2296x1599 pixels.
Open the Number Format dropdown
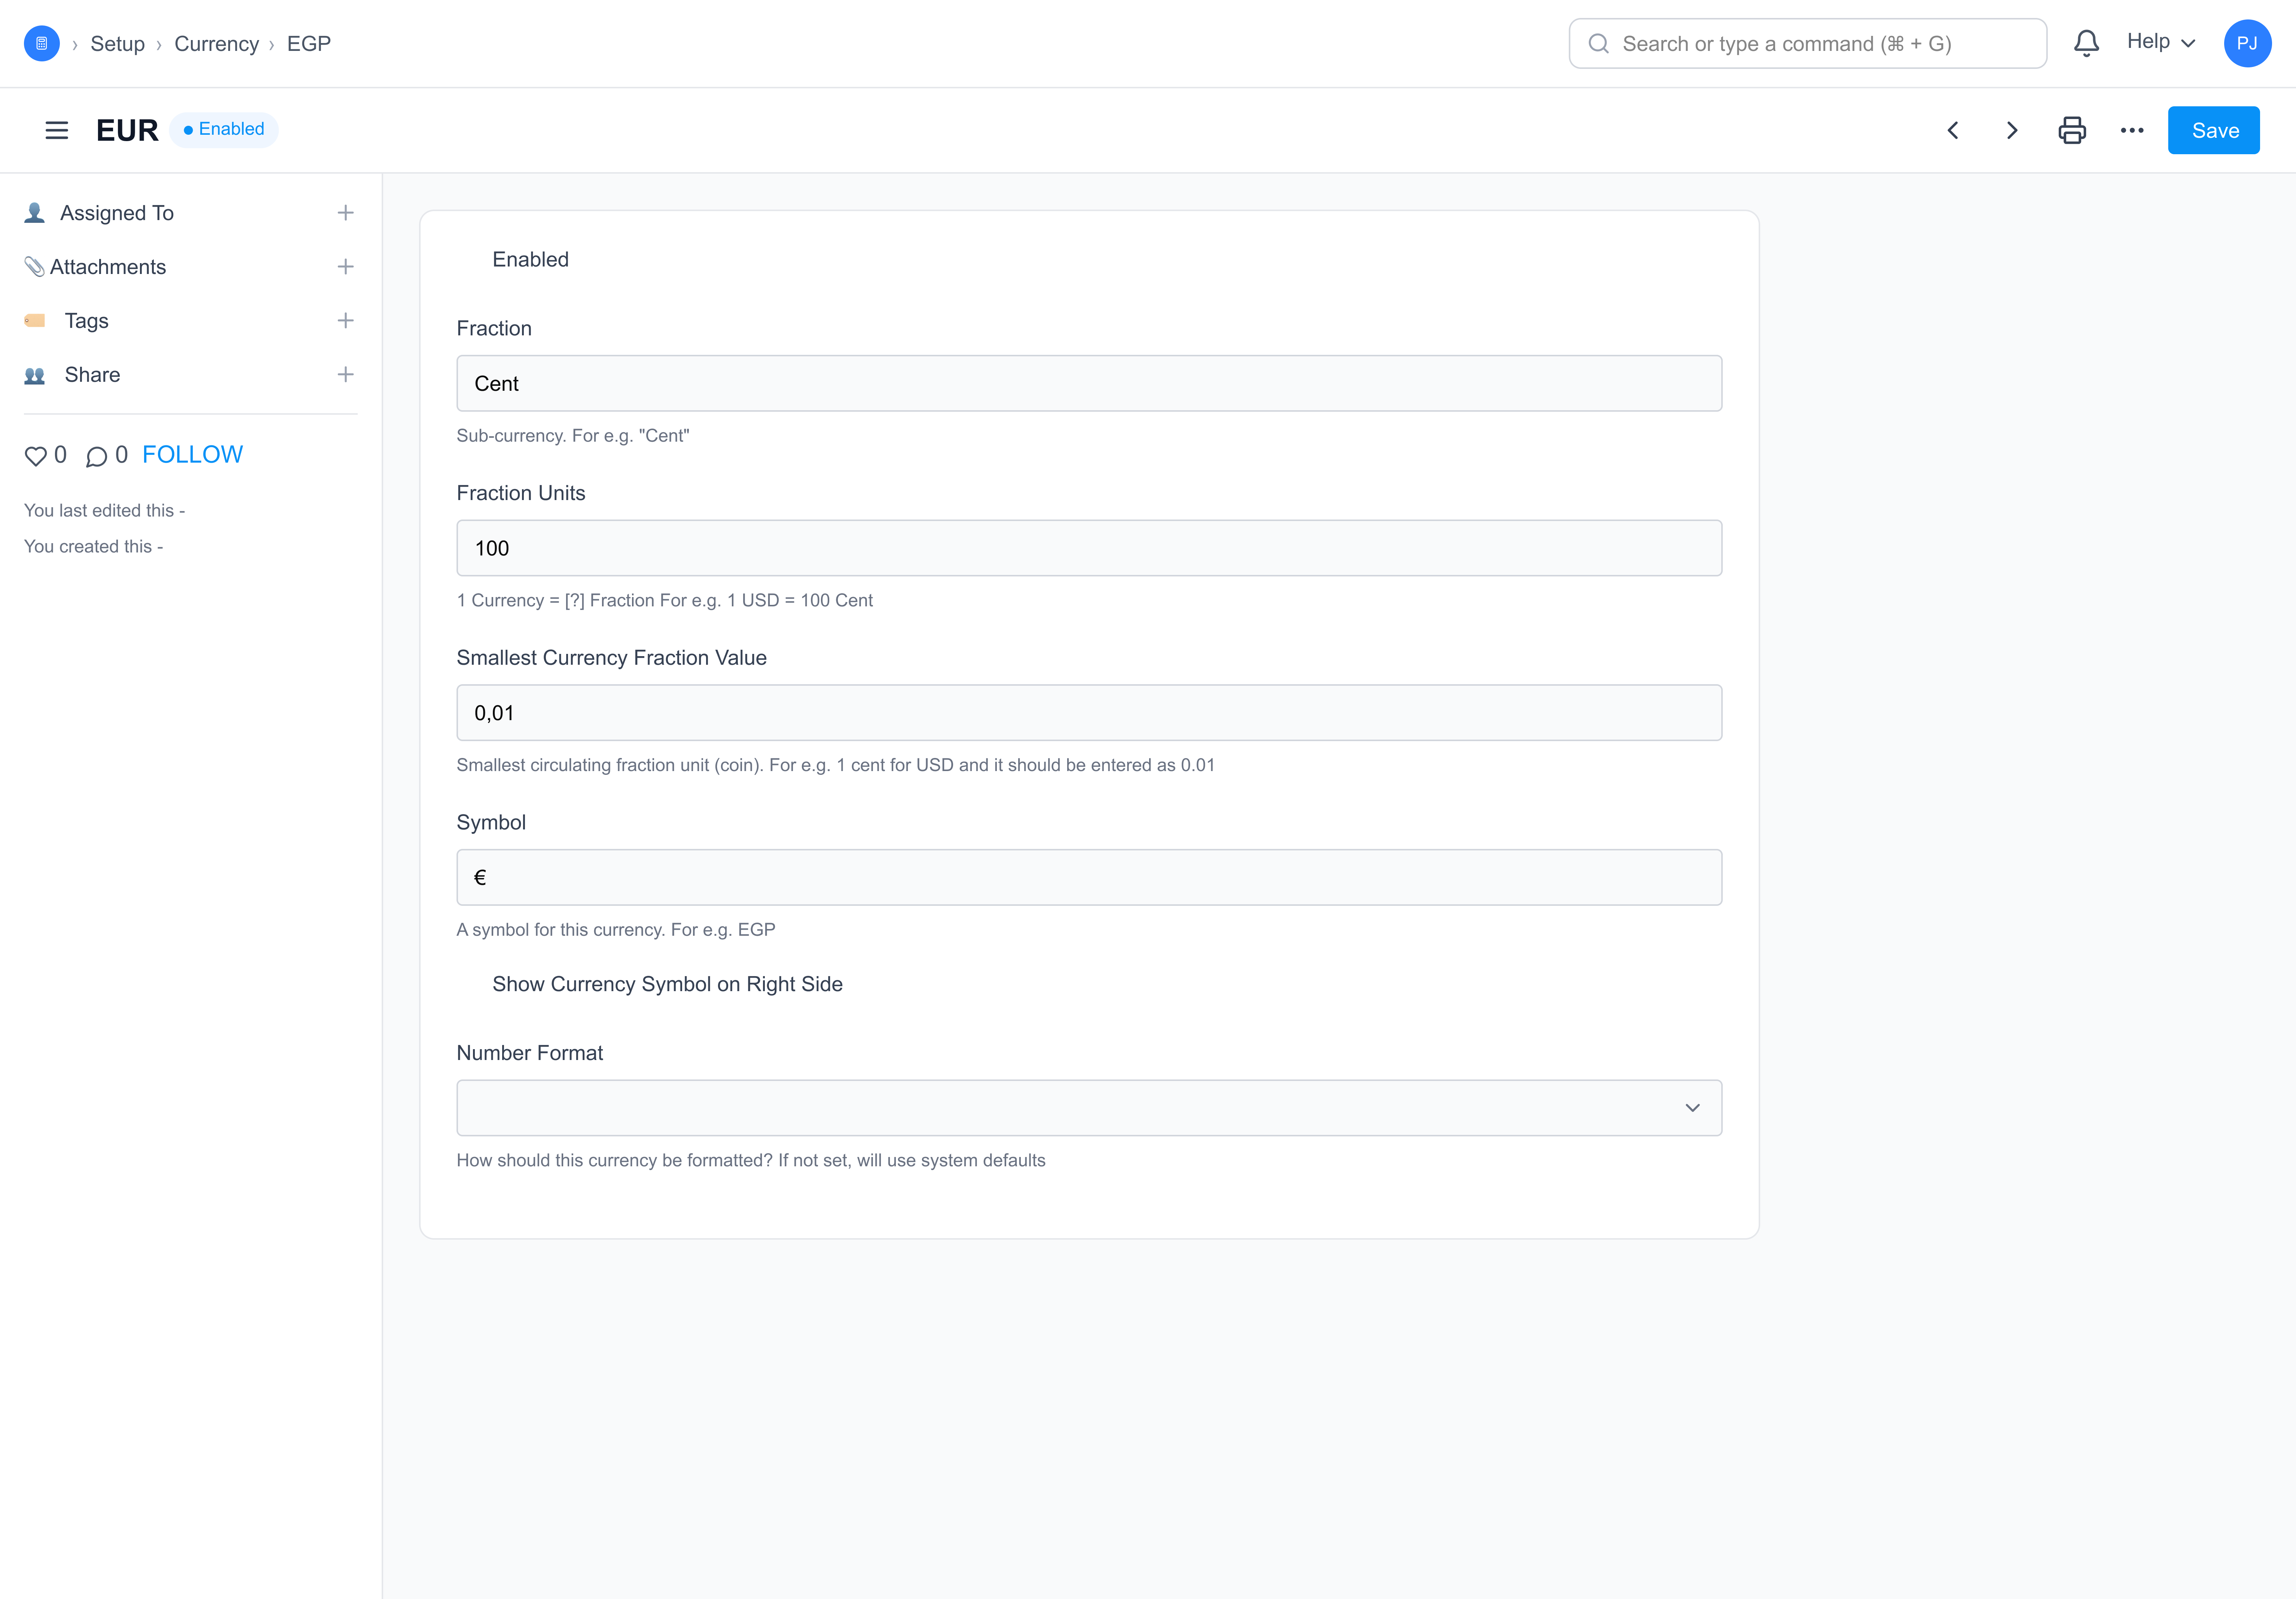tap(1088, 1107)
